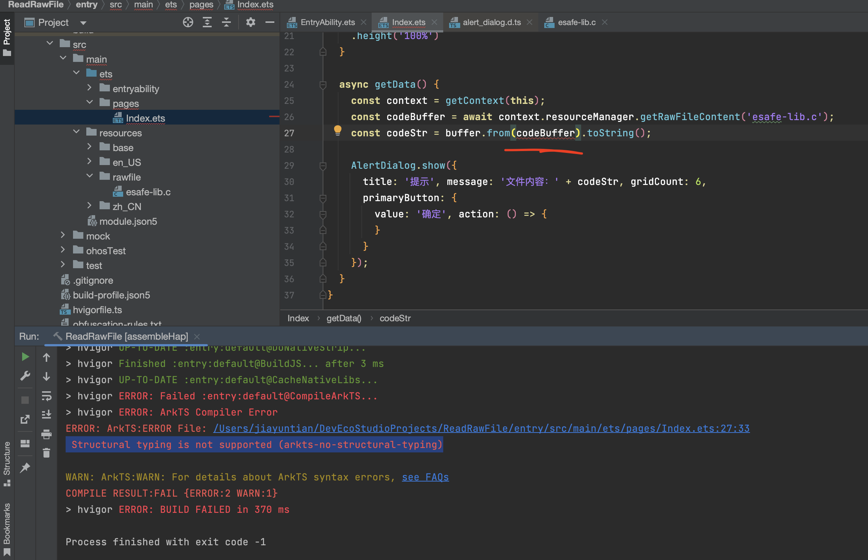The height and width of the screenshot is (560, 868).
Task: Hide the Project panel with minus icon
Action: pyautogui.click(x=270, y=22)
